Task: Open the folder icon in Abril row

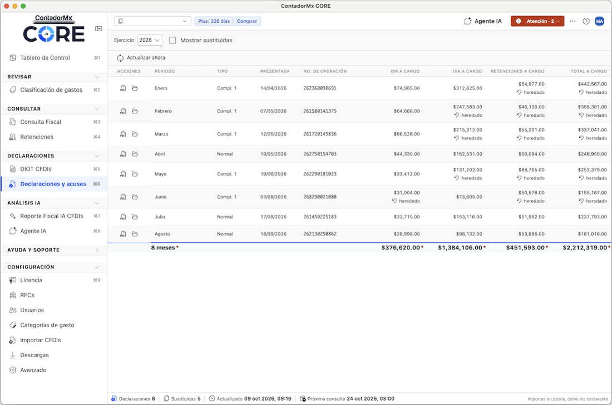Action: tap(135, 154)
